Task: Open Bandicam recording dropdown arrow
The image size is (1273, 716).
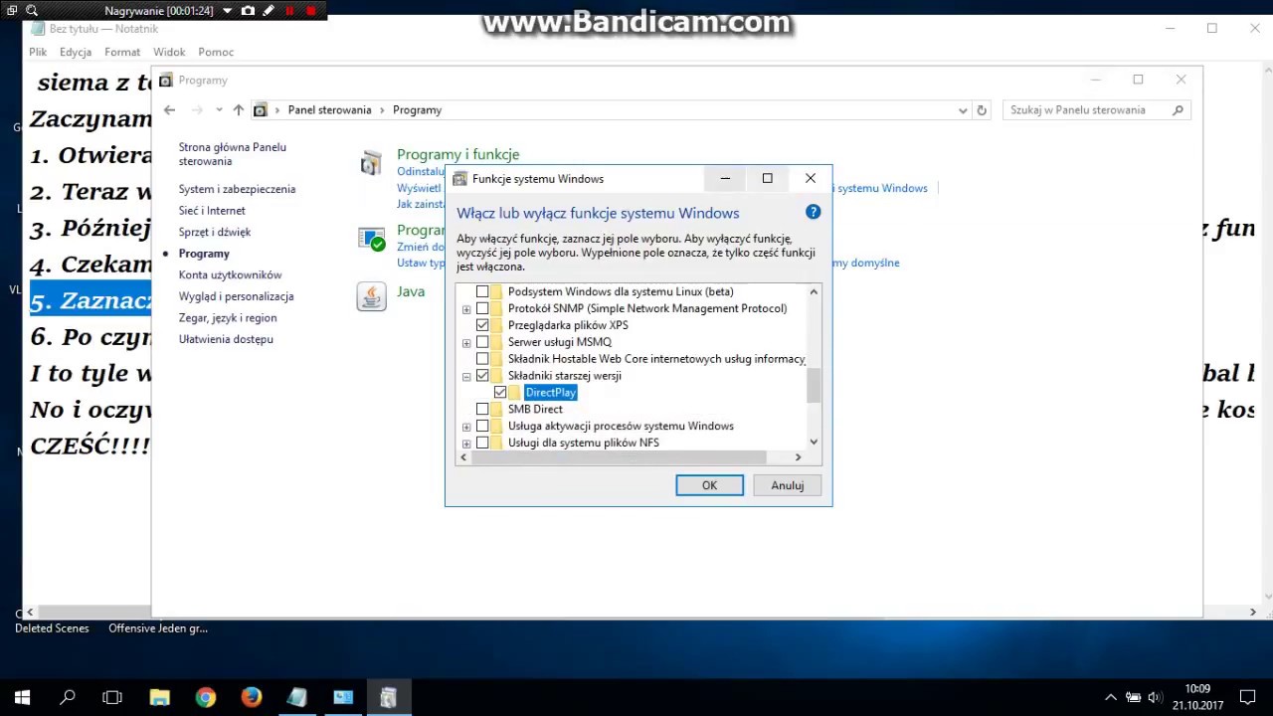Action: point(227,11)
